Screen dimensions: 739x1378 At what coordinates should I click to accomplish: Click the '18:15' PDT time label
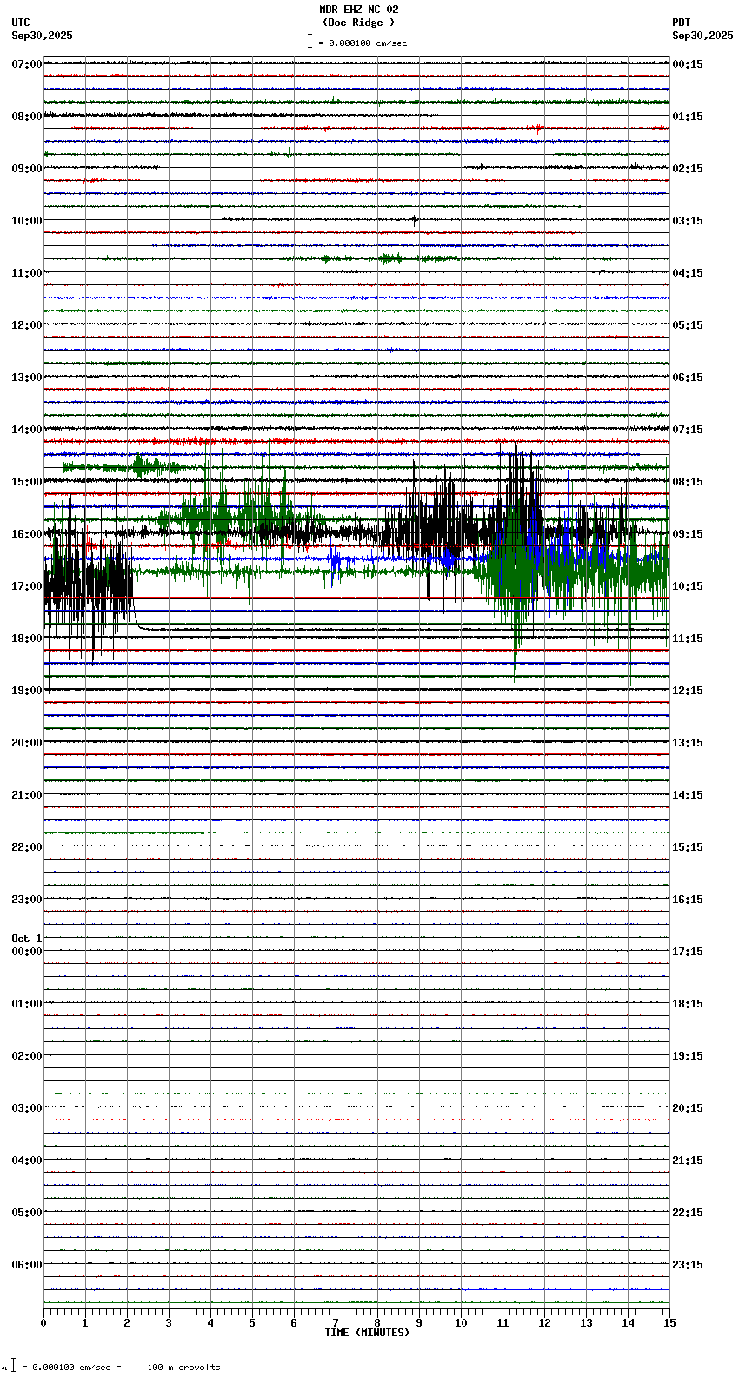(688, 1004)
